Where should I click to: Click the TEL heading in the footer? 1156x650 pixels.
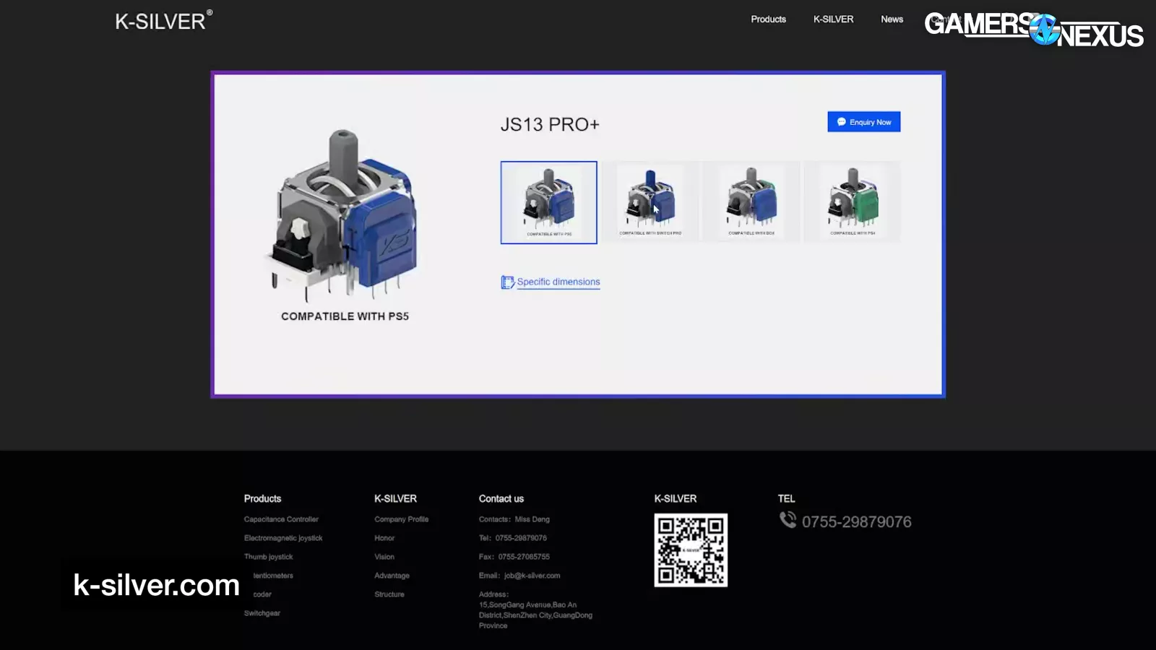point(786,498)
